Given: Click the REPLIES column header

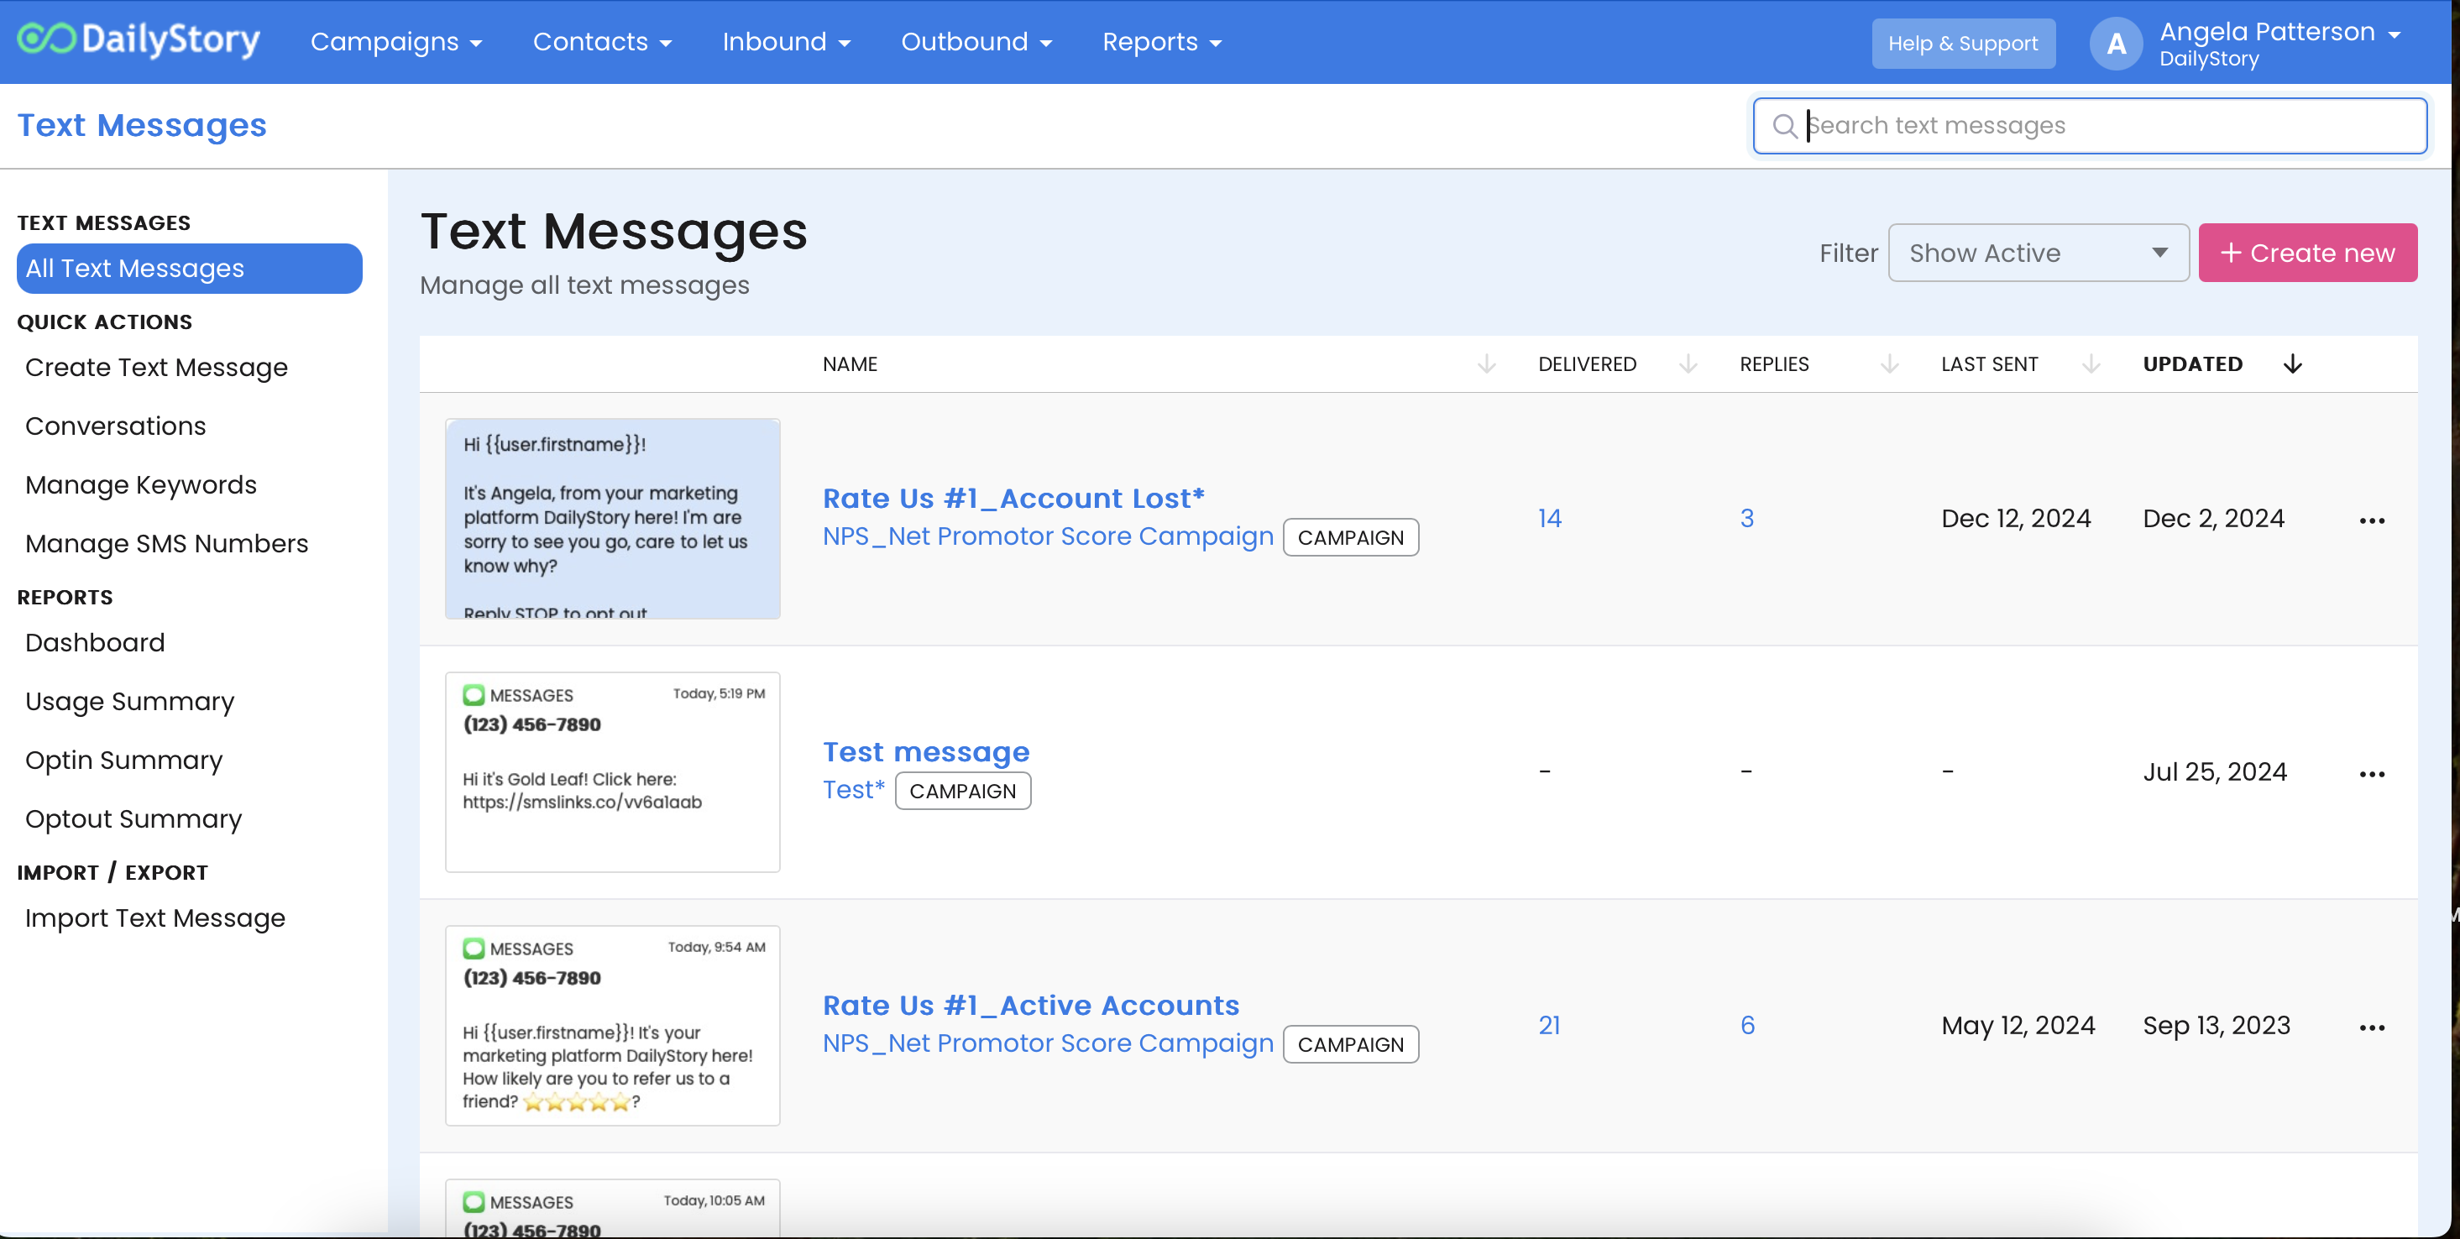Looking at the screenshot, I should point(1773,363).
